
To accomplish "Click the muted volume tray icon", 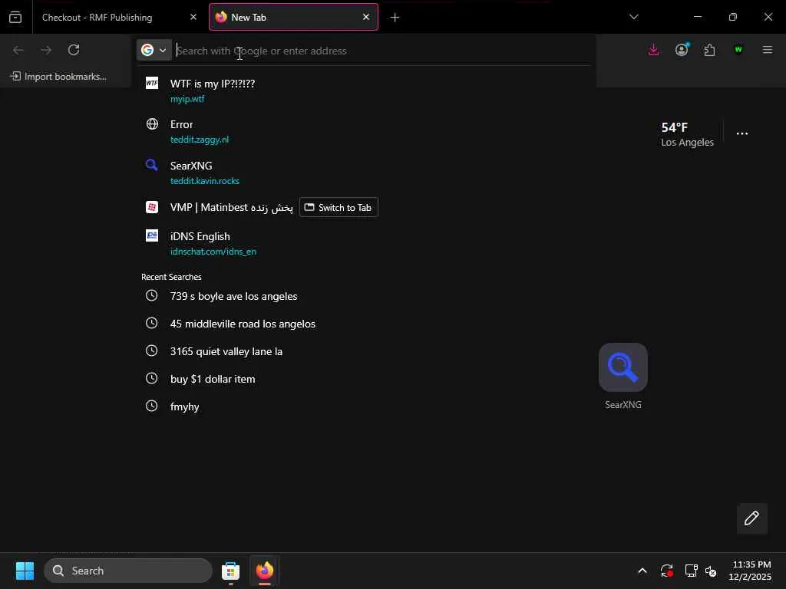I will [711, 571].
